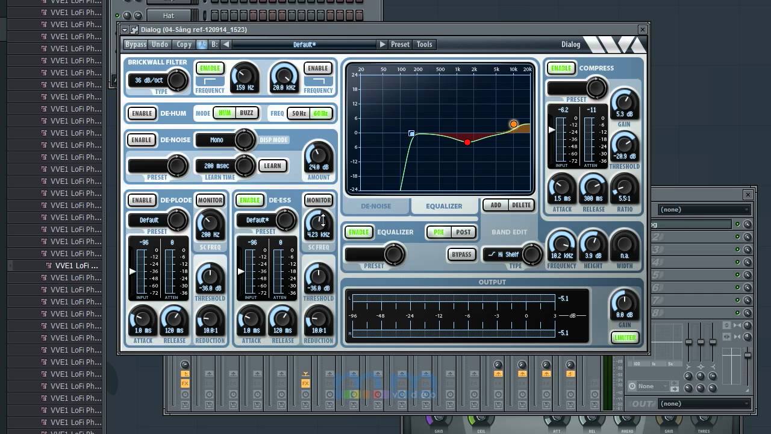Click ADD to add an EQ band

tap(496, 205)
